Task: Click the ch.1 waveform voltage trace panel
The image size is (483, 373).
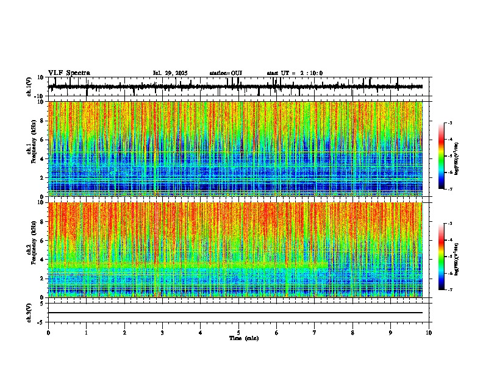Action: (x=238, y=87)
